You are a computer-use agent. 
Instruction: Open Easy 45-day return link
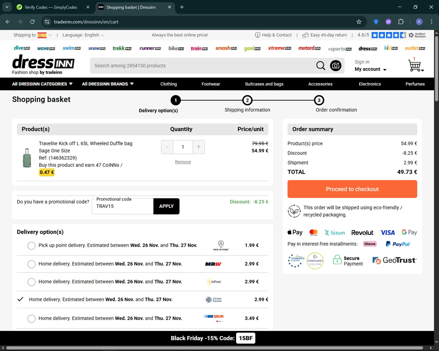[325, 35]
